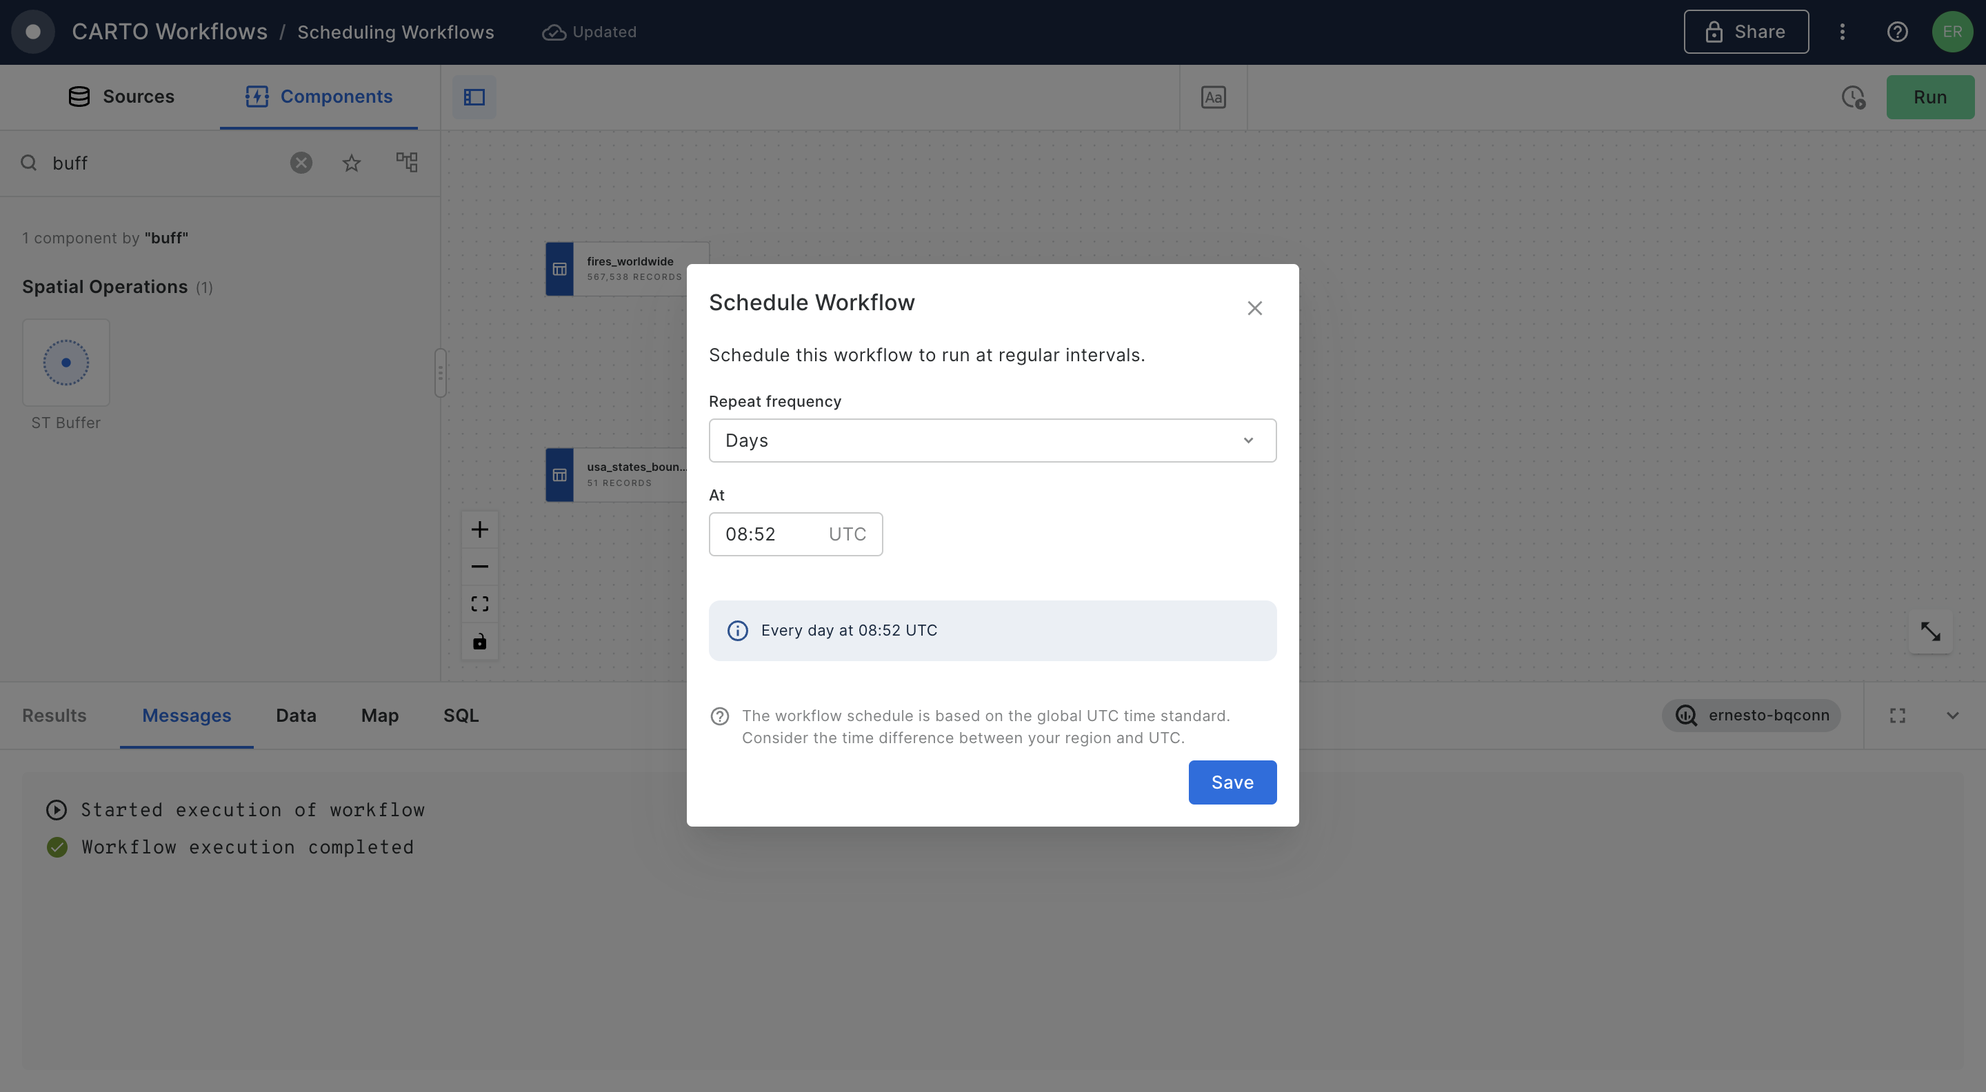1986x1092 pixels.
Task: Open the three-dot more options menu
Action: point(1842,32)
